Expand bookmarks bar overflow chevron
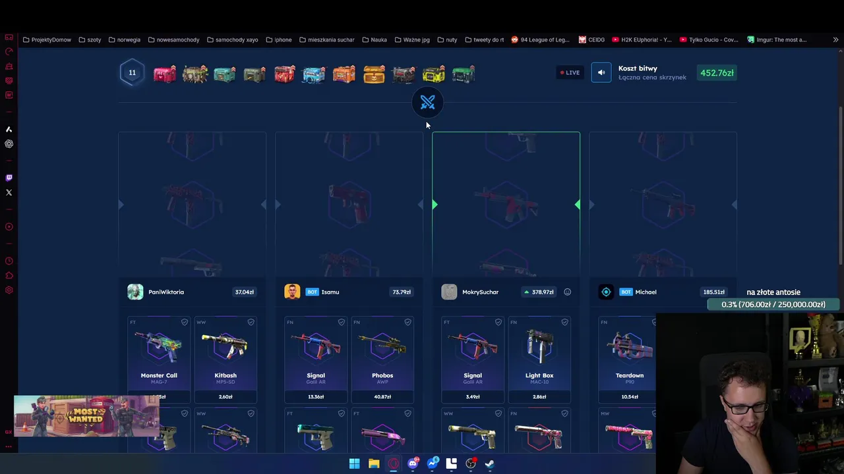This screenshot has width=844, height=474. point(835,39)
